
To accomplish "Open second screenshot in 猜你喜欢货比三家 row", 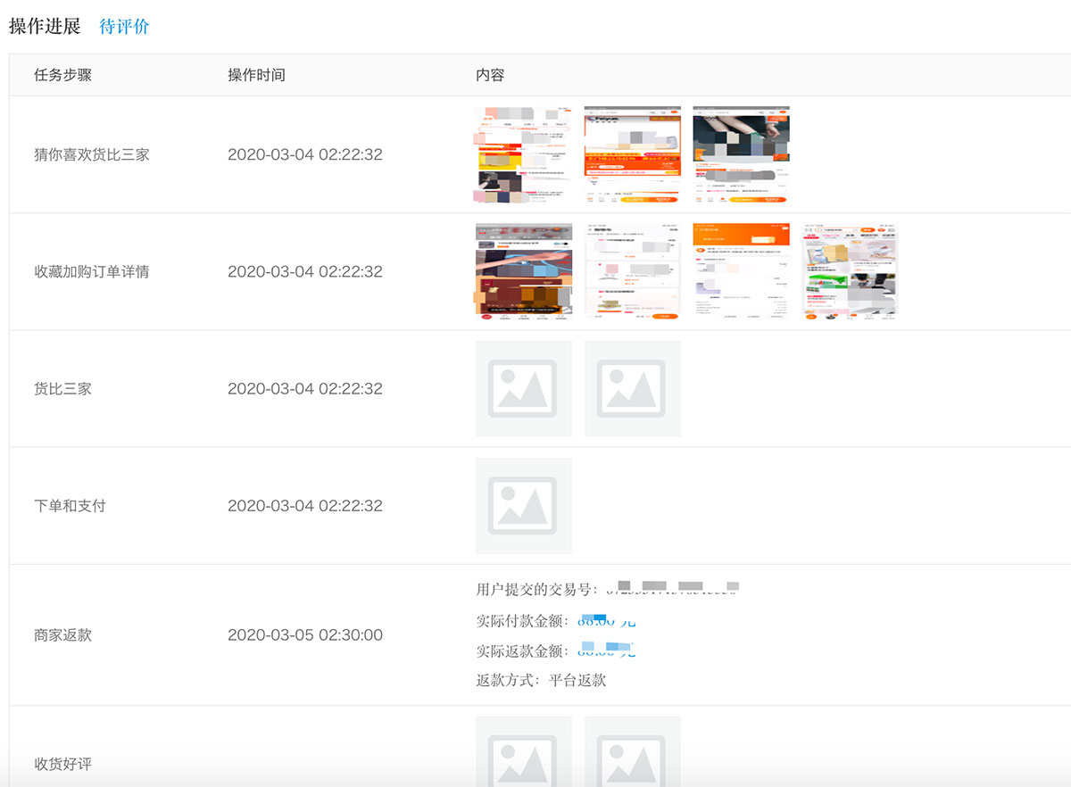I will tap(632, 154).
